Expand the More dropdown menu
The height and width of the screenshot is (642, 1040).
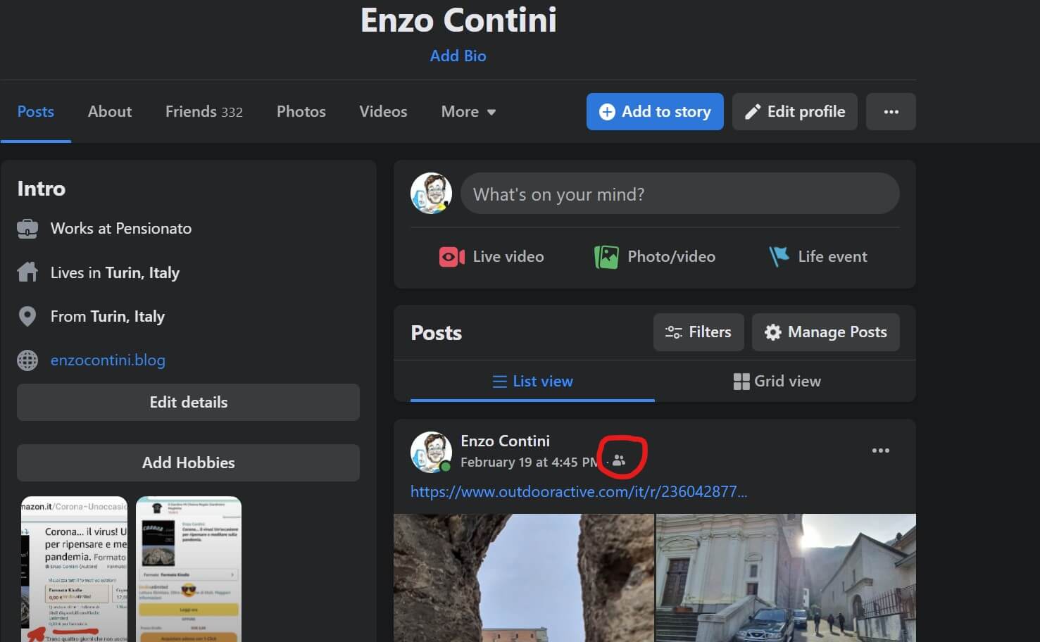[x=468, y=112]
